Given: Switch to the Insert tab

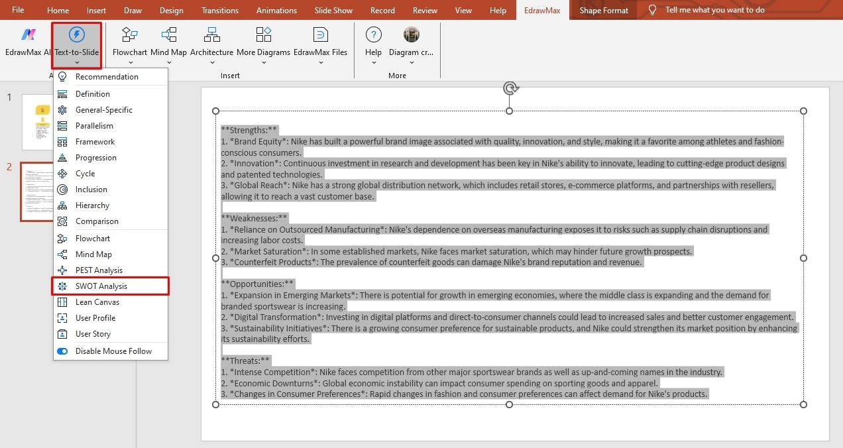Looking at the screenshot, I should click(96, 11).
